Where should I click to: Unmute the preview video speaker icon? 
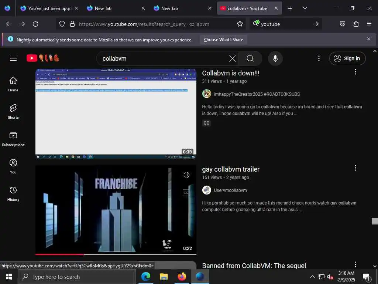click(x=186, y=175)
